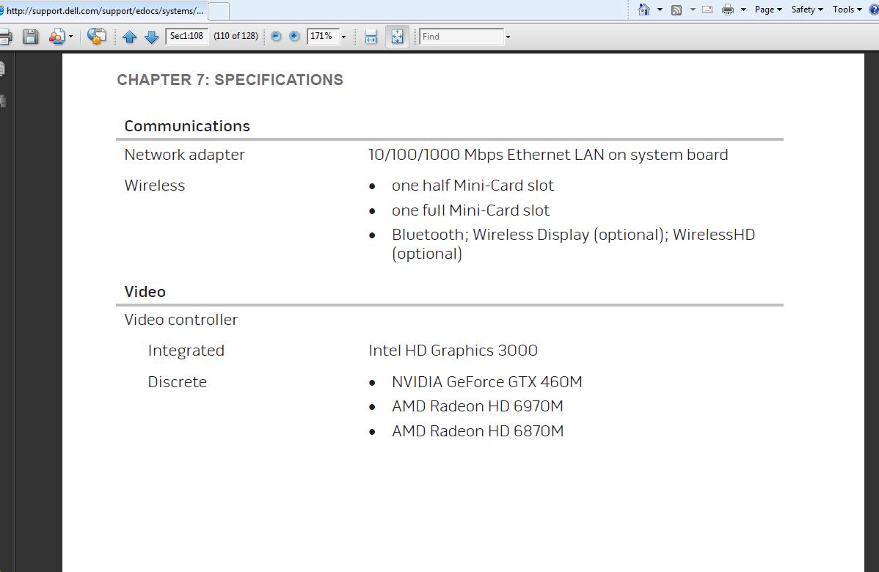Screen dimensions: 879x572
Task: Click the 'Network adapter' label
Action: [x=184, y=155]
